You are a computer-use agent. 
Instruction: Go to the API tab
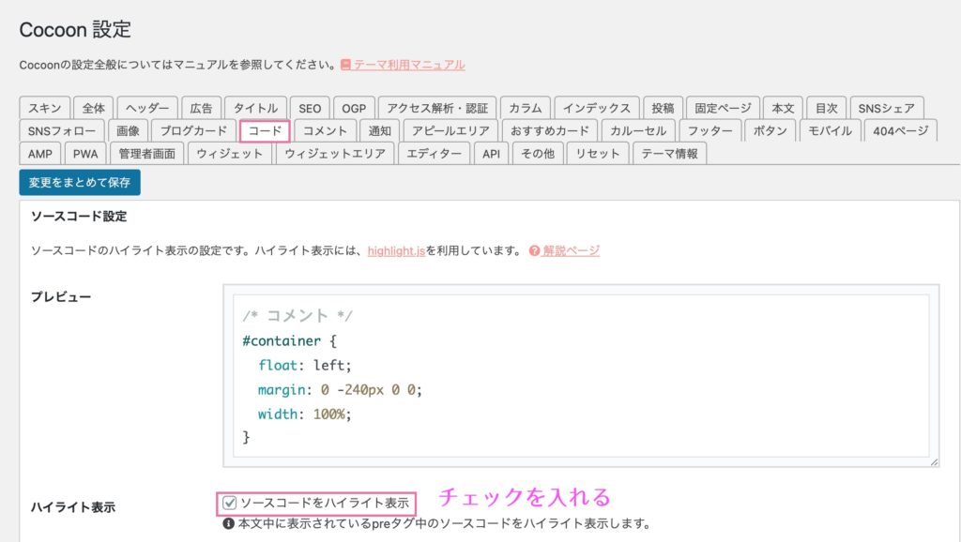(x=491, y=153)
